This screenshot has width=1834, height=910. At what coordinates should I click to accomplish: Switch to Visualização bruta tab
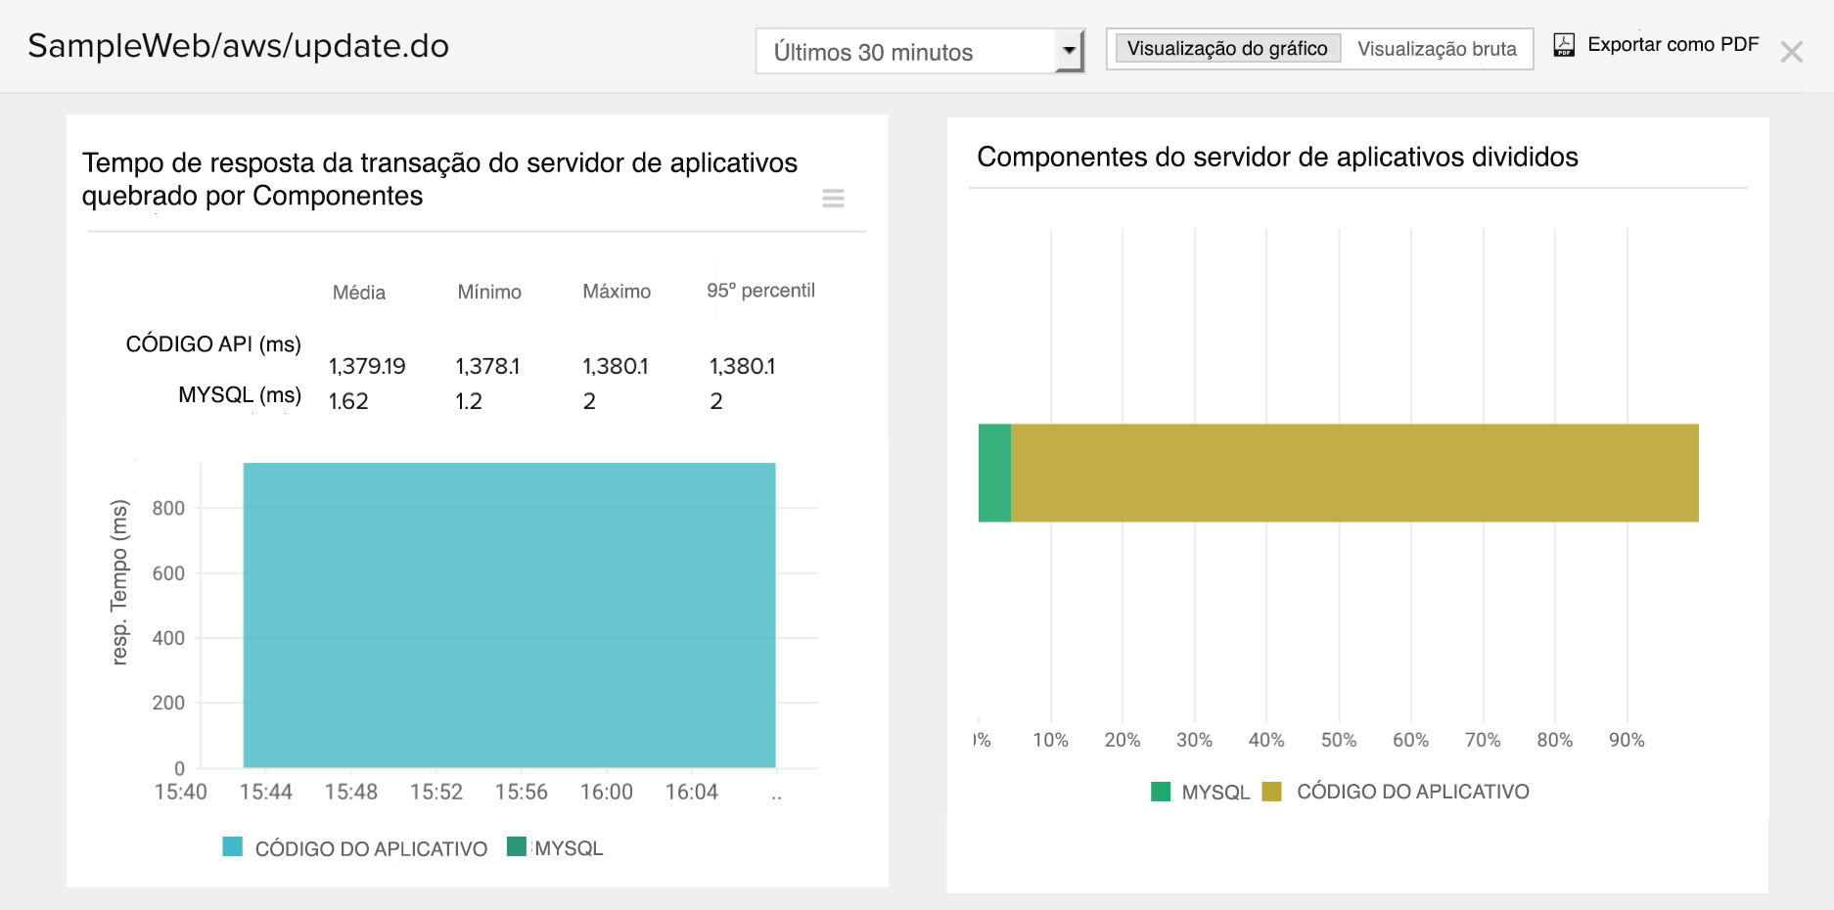1437,49
